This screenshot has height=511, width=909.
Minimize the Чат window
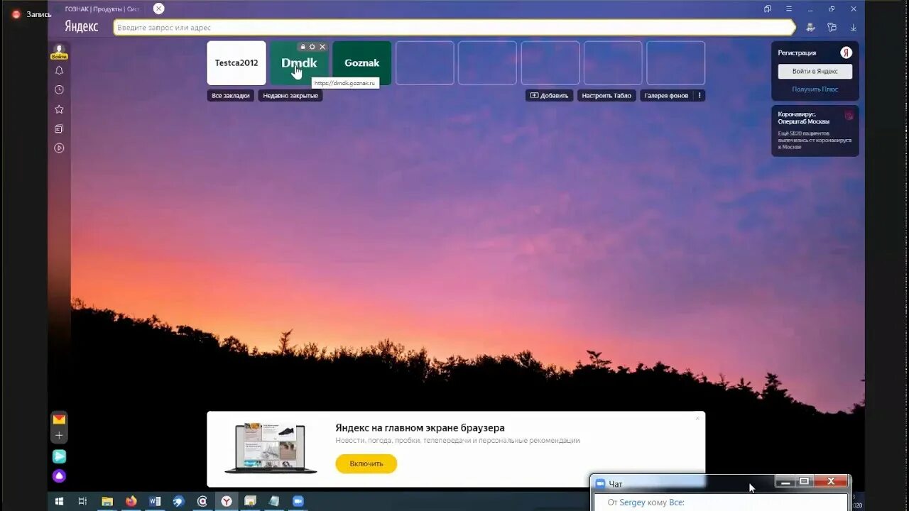(785, 482)
